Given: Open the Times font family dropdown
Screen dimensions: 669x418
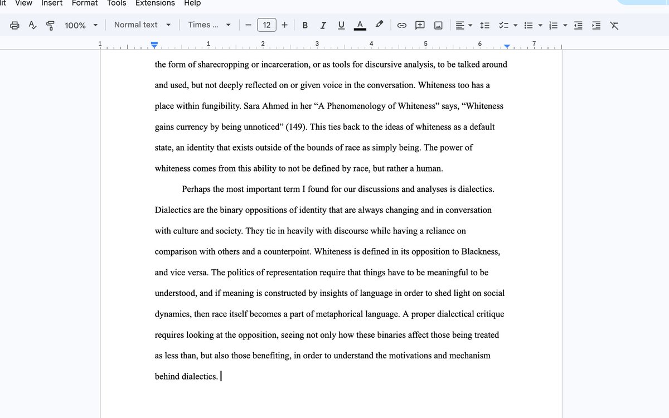Looking at the screenshot, I should 209,25.
